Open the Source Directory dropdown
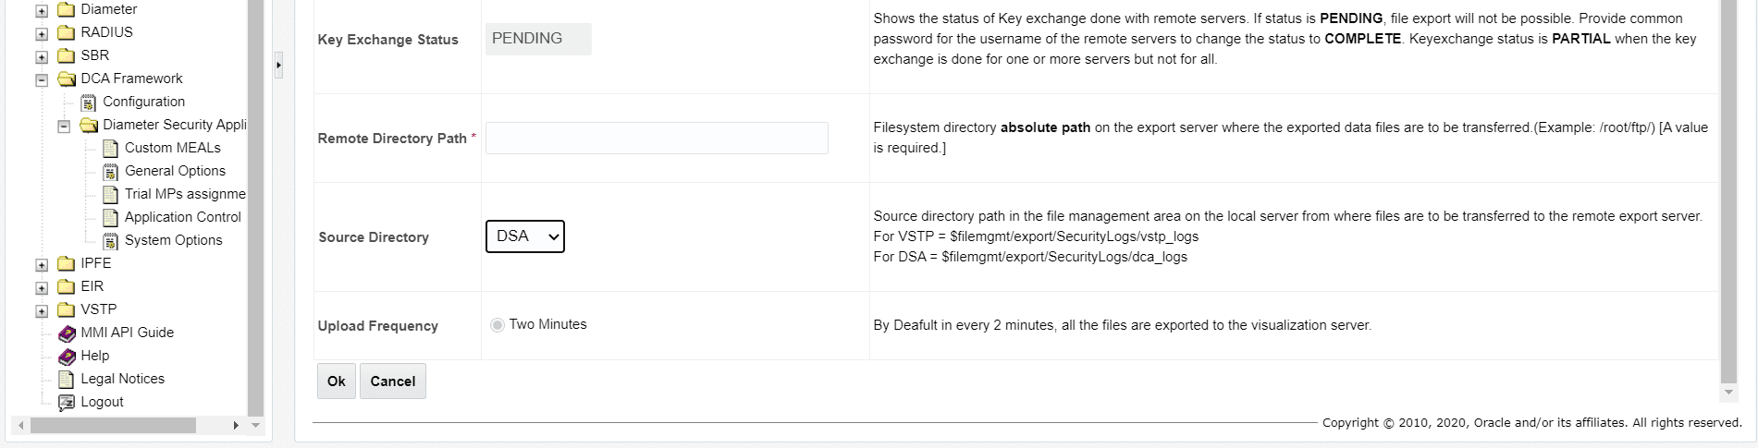The width and height of the screenshot is (1758, 448). pos(524,236)
